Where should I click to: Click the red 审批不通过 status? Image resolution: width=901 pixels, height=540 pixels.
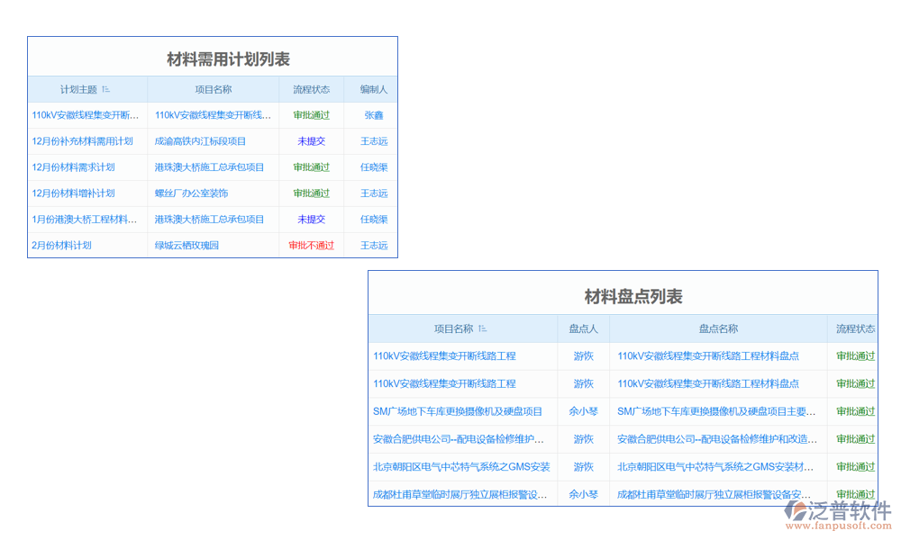coord(311,245)
